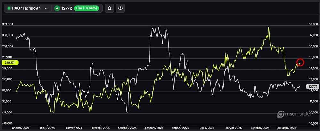Click the 338,000 left-axis value
Viewport: 320px width, 131px height.
click(8, 35)
